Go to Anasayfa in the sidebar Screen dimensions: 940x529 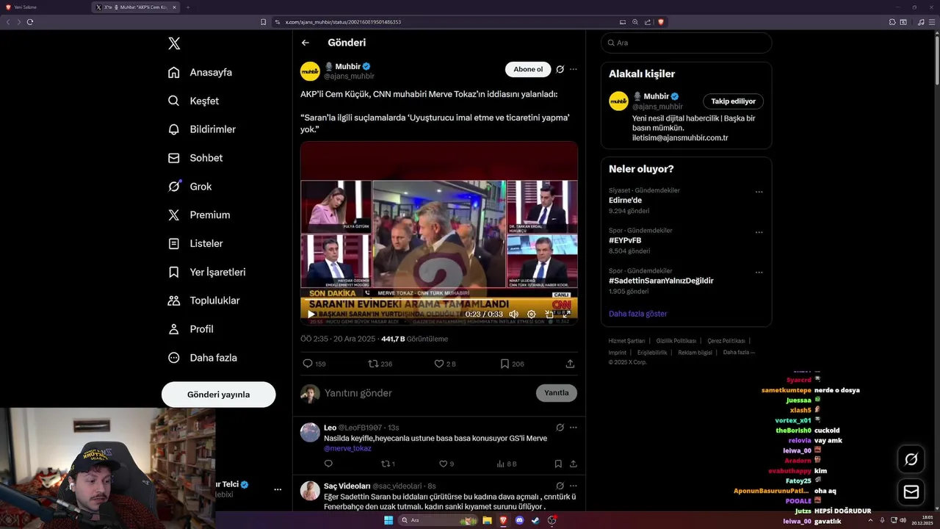tap(200, 72)
